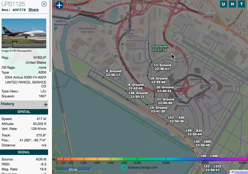
Task: Click the 'Allied Aviation Tank Farm' map label
Action: tap(87, 30)
